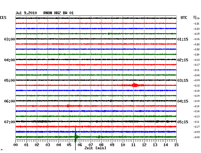This screenshot has width=201, height=153.
Task: Click the DC value -112 beside 02:15
Action: [x=196, y=60]
